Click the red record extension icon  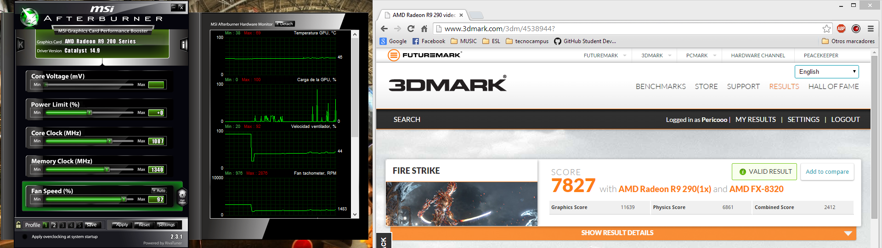point(856,28)
